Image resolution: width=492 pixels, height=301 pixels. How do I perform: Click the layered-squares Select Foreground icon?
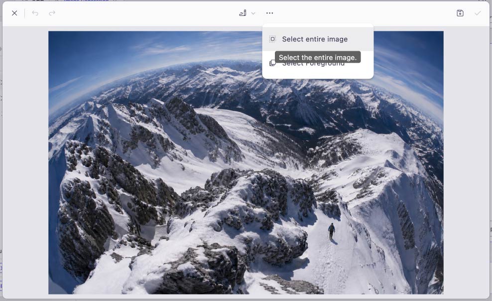(x=272, y=63)
